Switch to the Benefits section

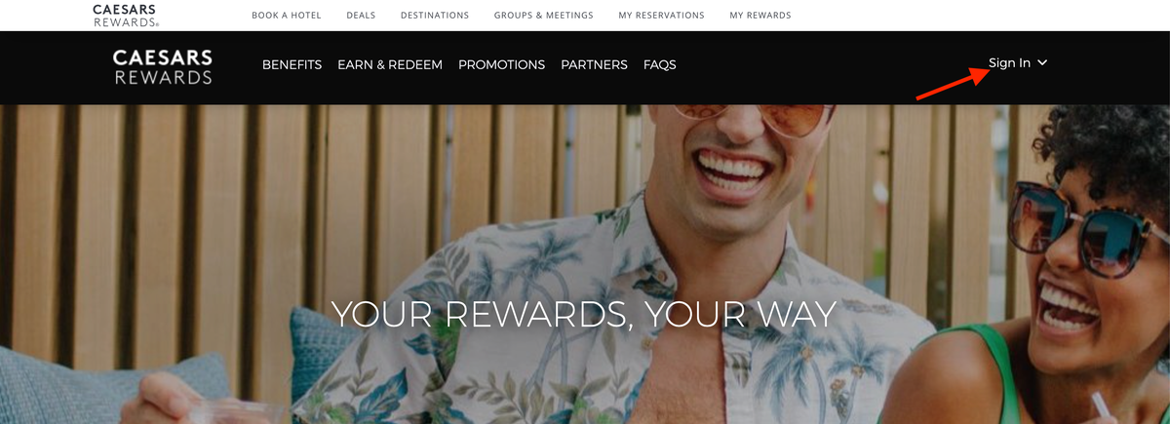[x=292, y=65]
